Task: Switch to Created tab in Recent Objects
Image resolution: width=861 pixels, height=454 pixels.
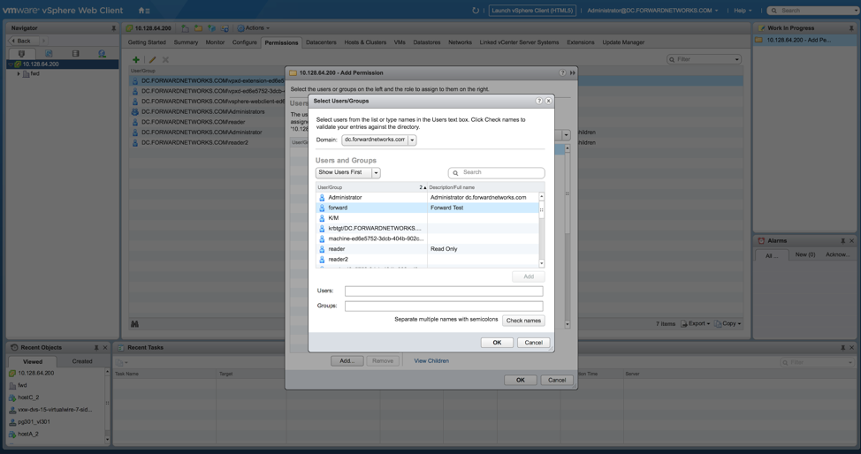Action: pos(82,361)
